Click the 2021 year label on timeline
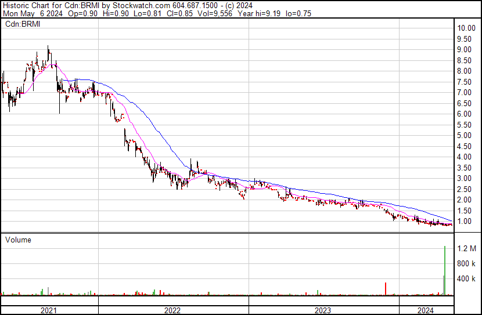Viewport: 482px width, 315px height. pyautogui.click(x=49, y=310)
